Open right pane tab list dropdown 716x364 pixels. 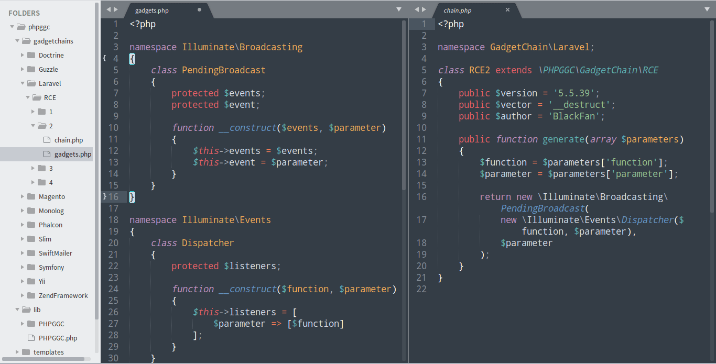pyautogui.click(x=707, y=9)
